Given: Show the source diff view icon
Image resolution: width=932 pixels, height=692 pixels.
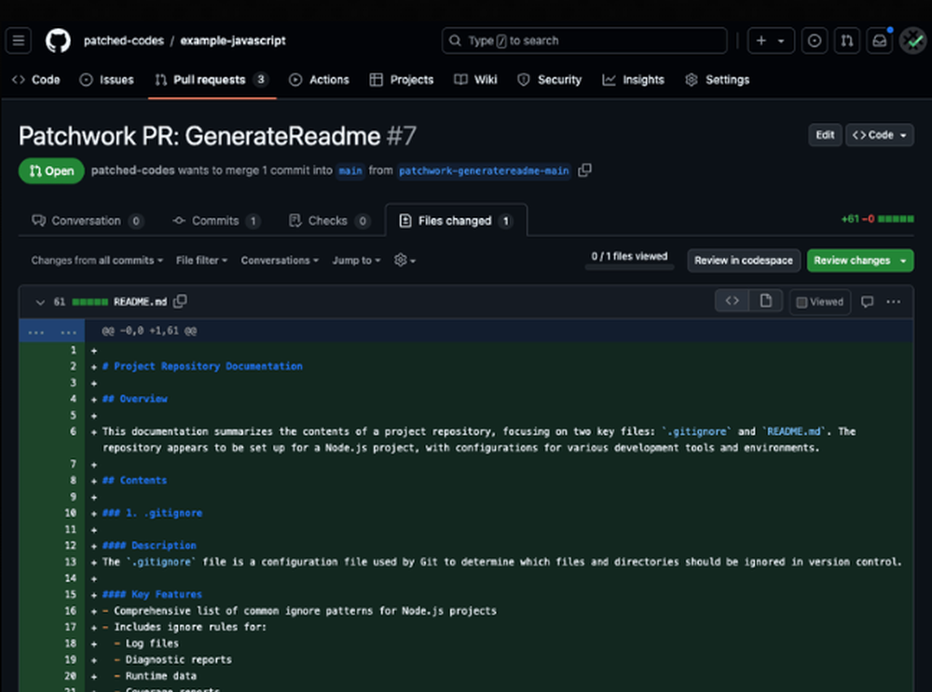Looking at the screenshot, I should (x=732, y=301).
